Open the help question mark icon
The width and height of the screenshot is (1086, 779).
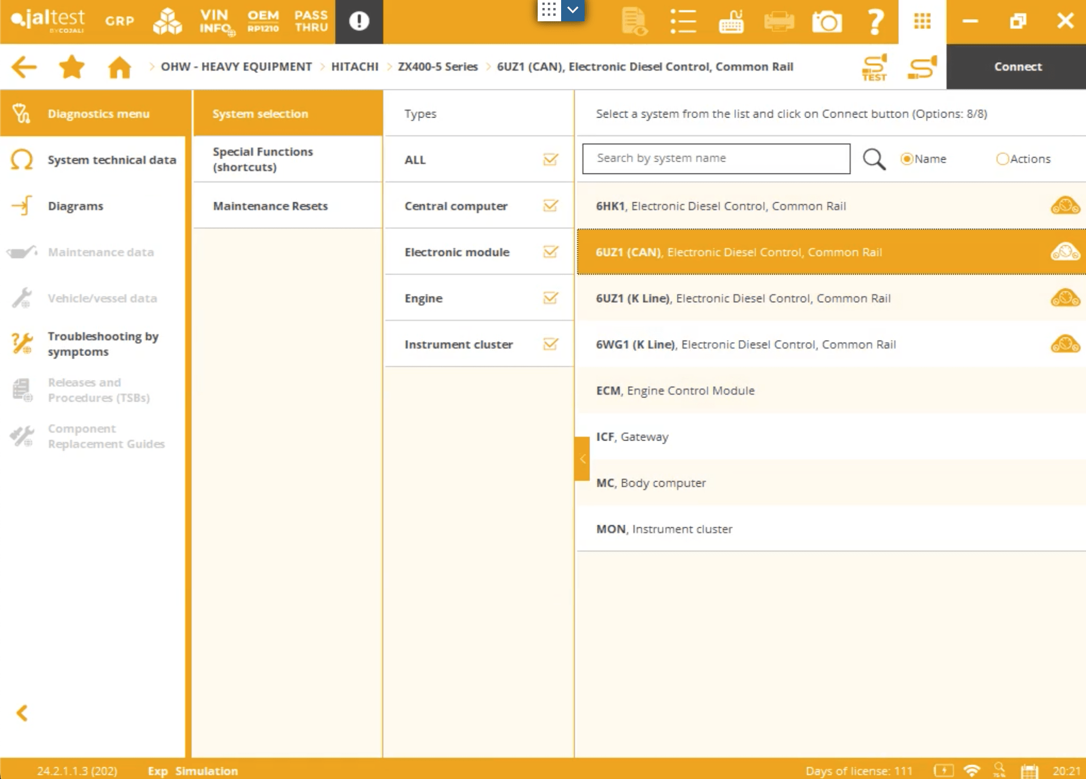pyautogui.click(x=875, y=22)
